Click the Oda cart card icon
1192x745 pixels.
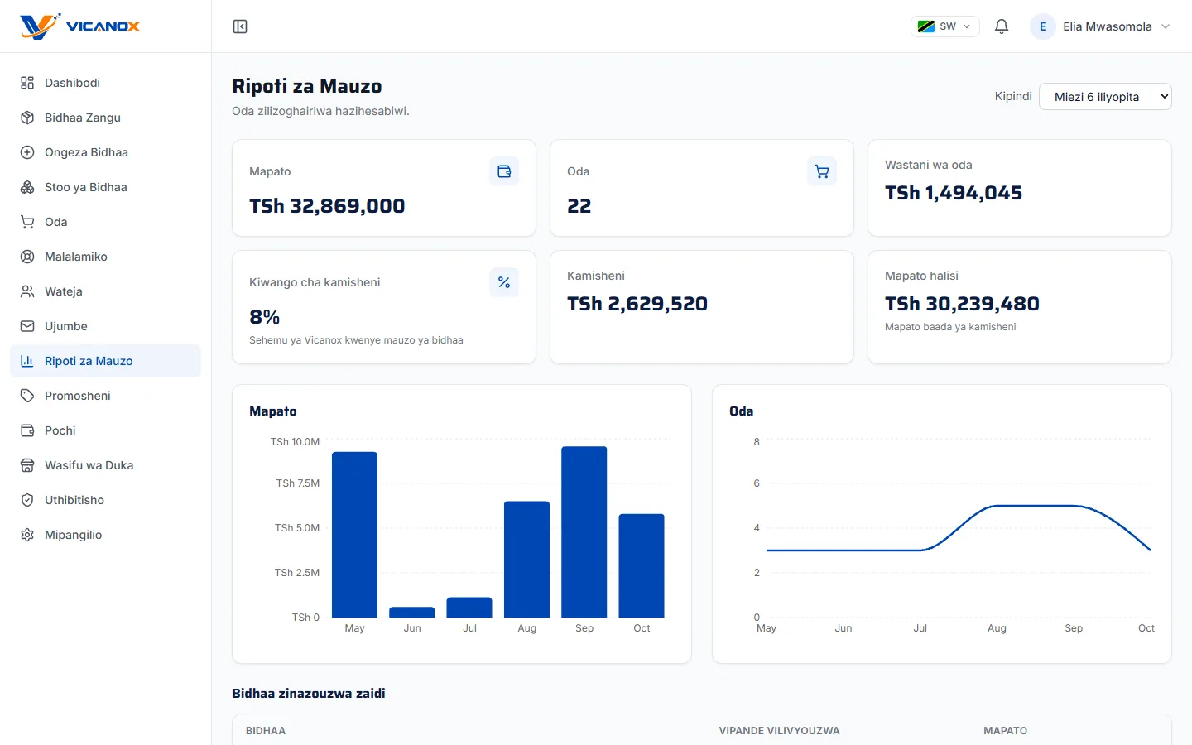822,171
